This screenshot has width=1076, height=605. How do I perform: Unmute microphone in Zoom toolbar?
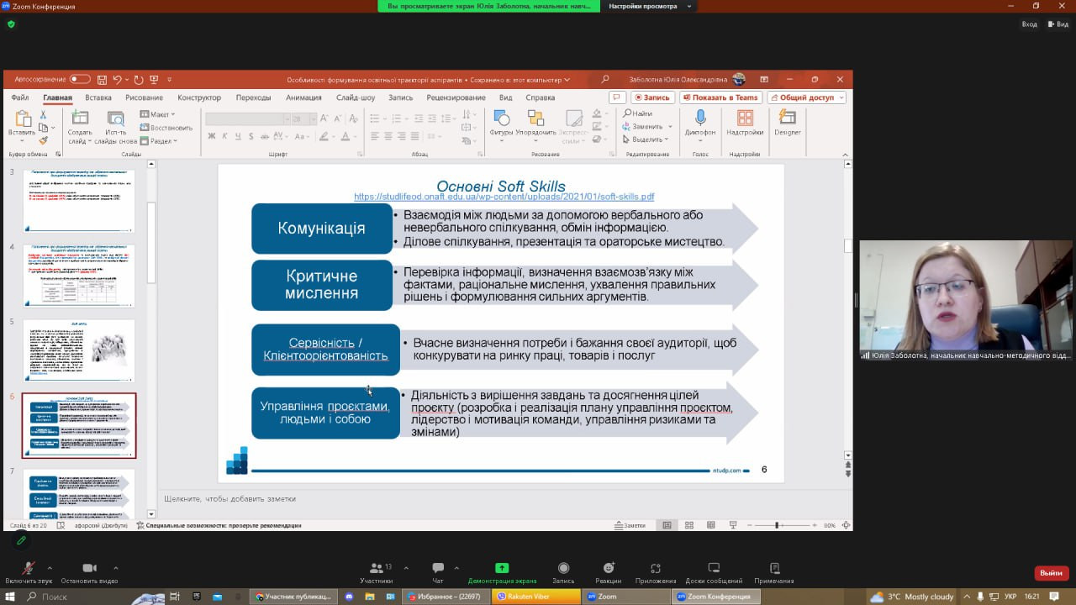coord(28,569)
